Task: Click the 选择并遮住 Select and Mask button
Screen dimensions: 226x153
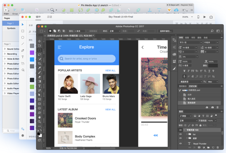Action: [166, 31]
